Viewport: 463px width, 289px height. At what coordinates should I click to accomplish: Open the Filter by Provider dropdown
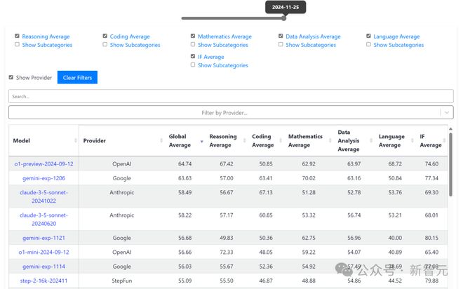click(x=224, y=112)
